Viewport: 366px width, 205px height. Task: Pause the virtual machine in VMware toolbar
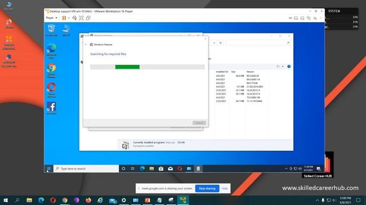point(63,18)
